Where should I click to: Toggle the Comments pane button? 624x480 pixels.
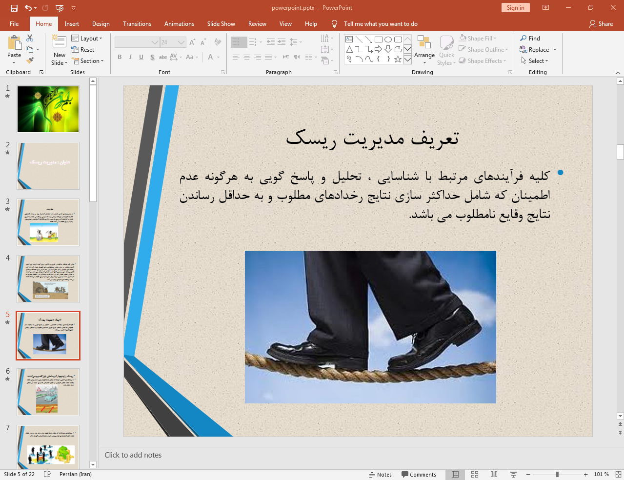click(x=419, y=475)
